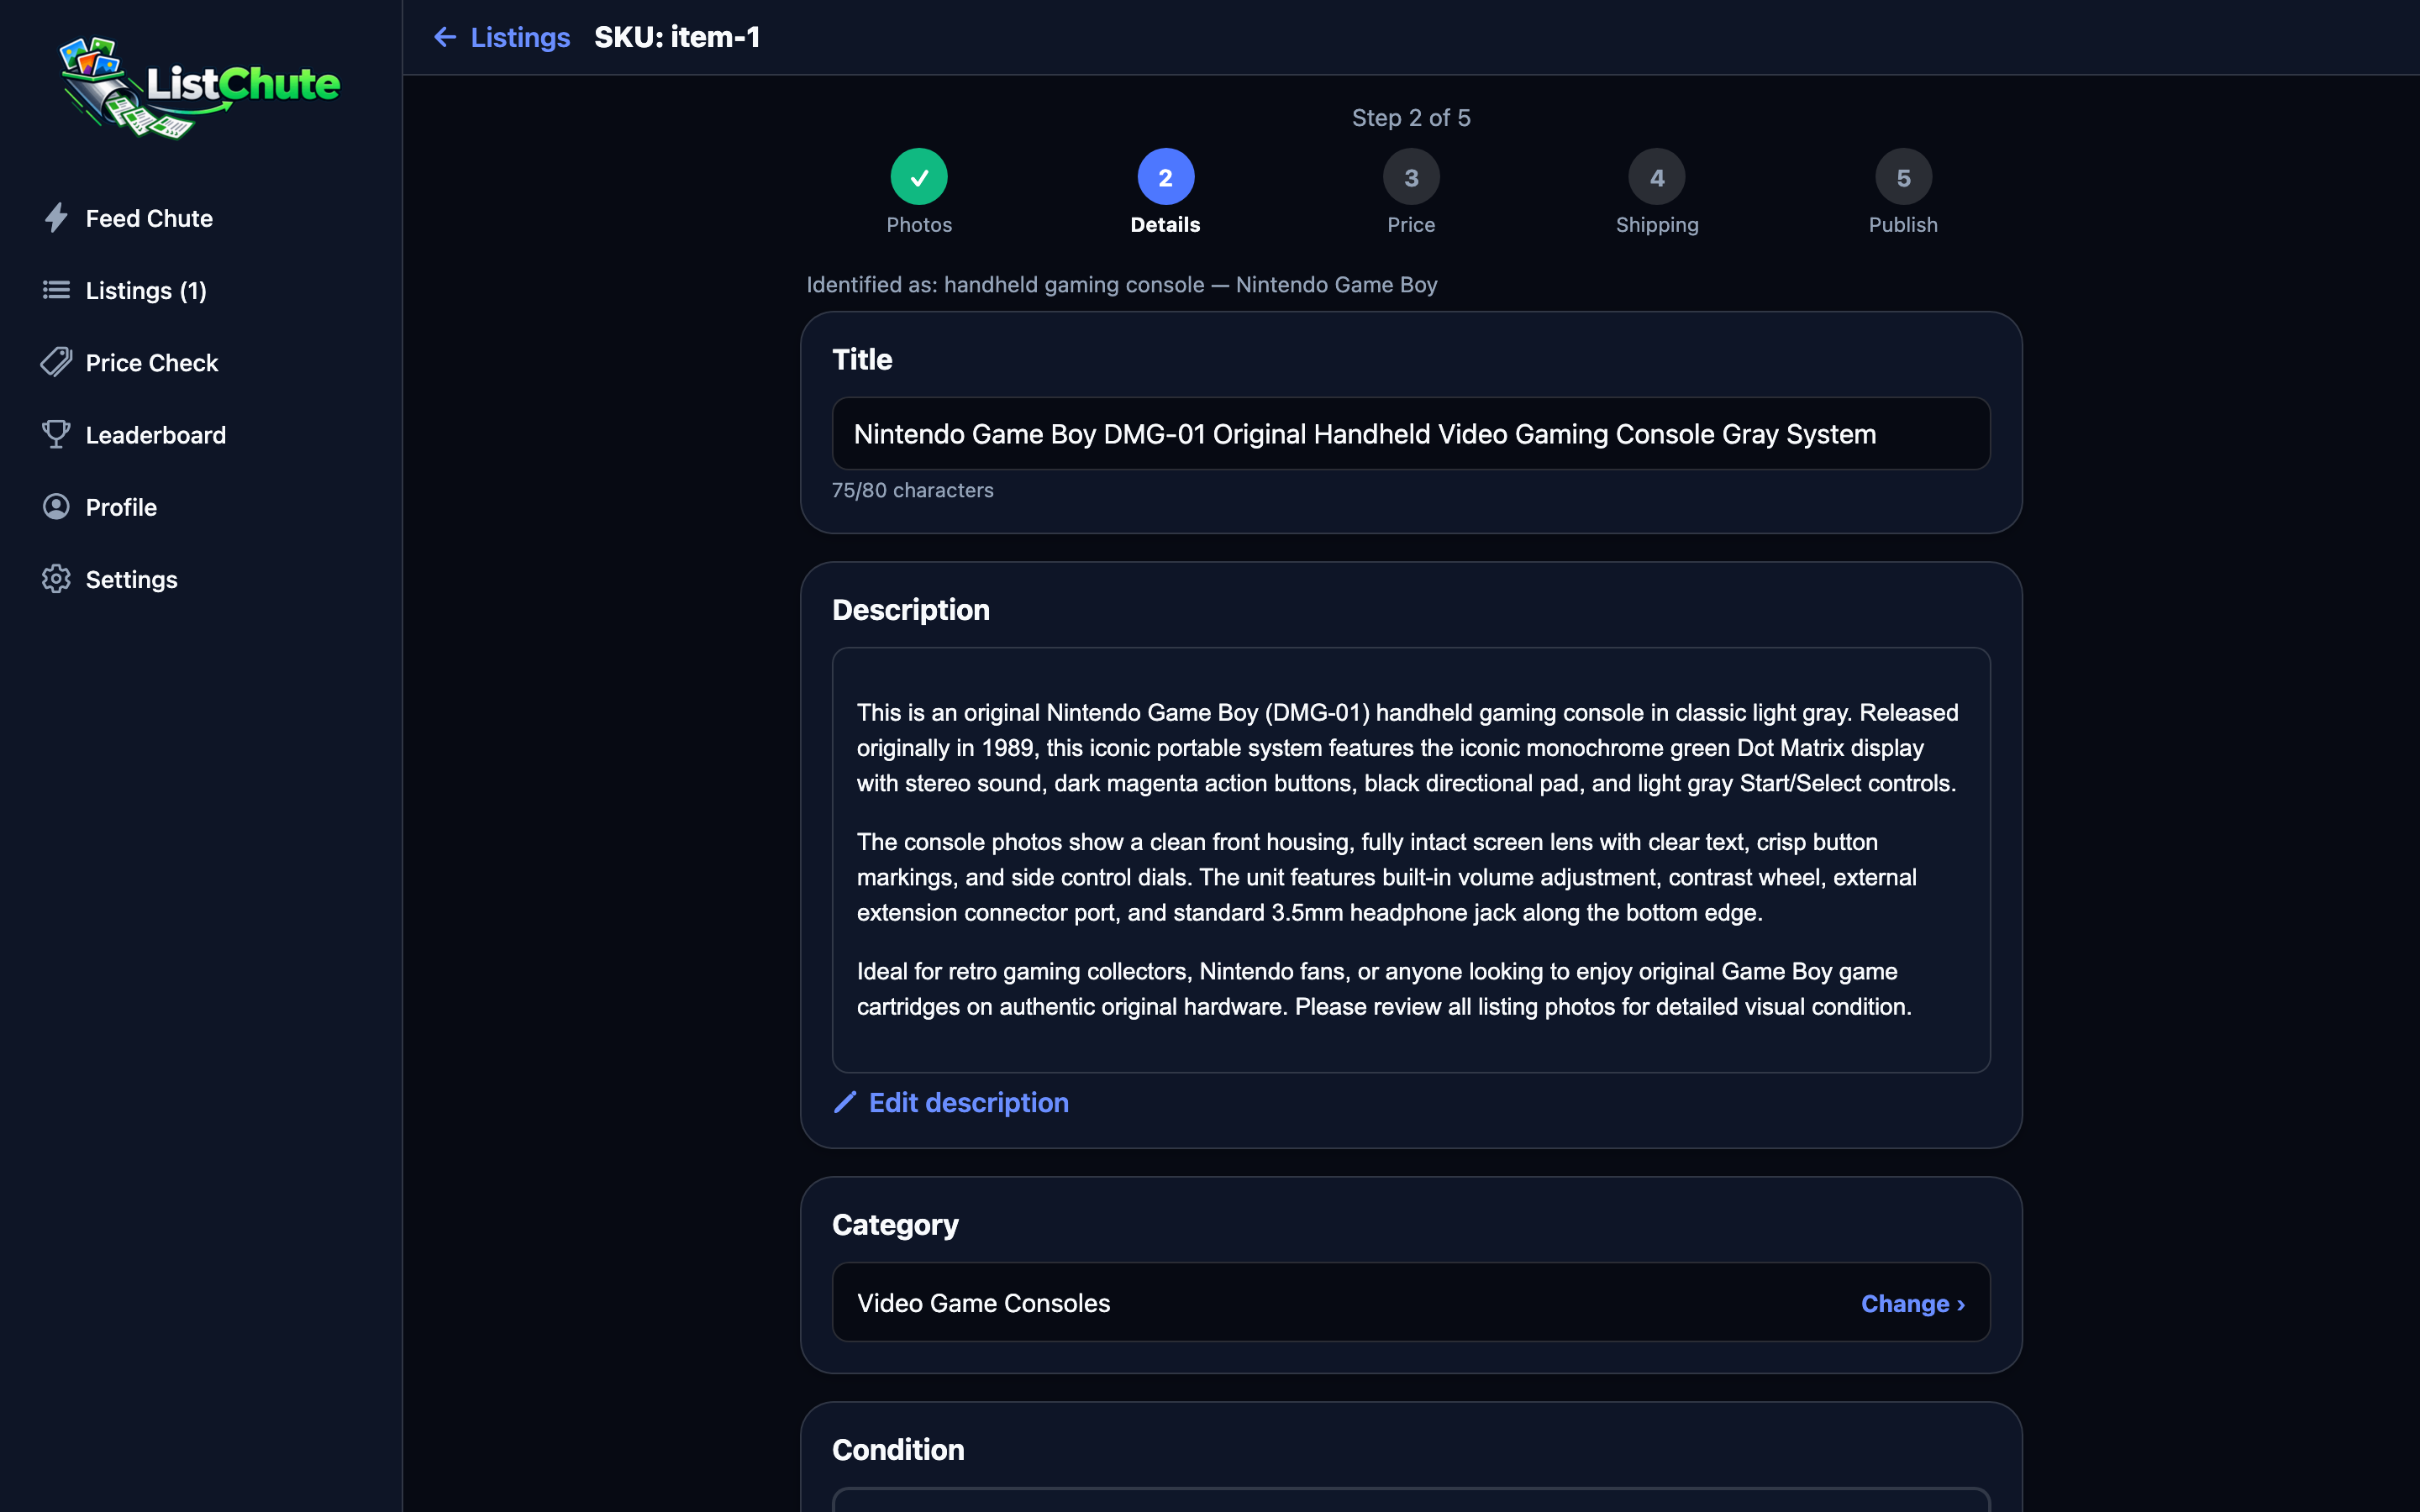Go to Price Check in the sidebar
The width and height of the screenshot is (2420, 1512).
pyautogui.click(x=152, y=362)
